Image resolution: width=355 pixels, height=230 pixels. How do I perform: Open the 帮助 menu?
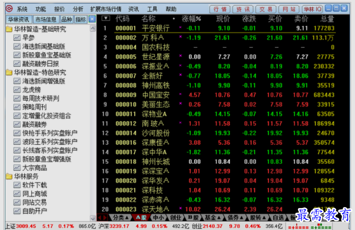(x=171, y=9)
